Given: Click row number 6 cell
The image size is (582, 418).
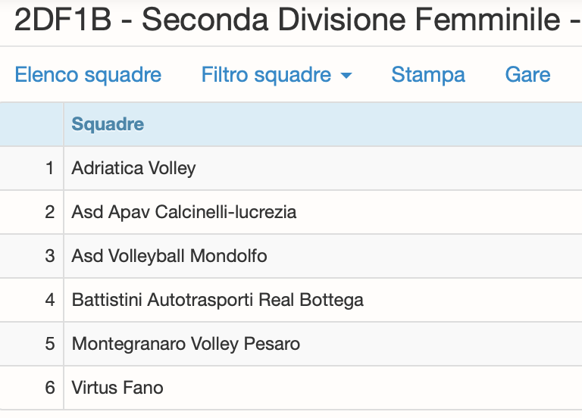Looking at the screenshot, I should [x=32, y=388].
